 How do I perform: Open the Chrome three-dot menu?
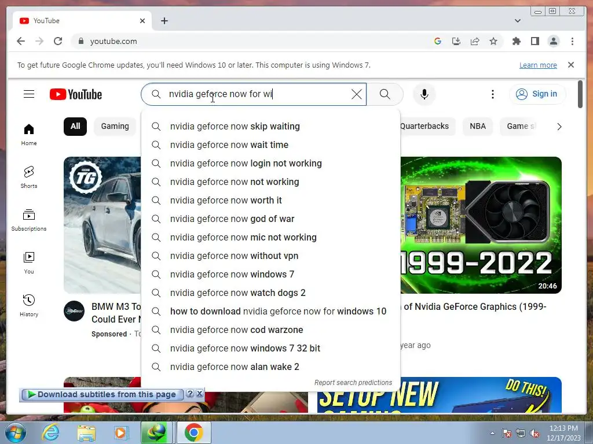pos(572,41)
